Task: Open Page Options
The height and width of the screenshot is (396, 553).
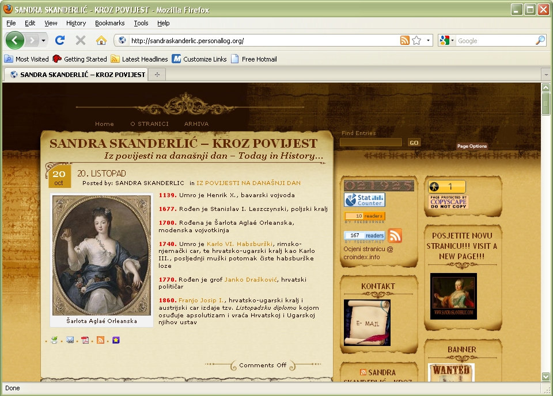Action: [x=472, y=146]
